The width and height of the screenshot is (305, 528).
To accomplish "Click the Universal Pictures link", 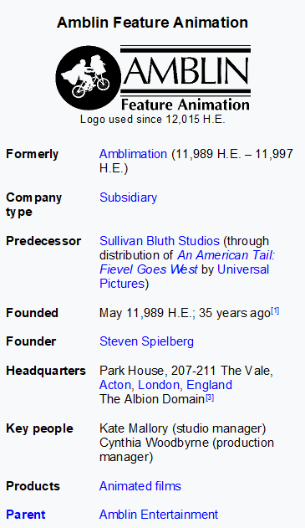I will click(243, 269).
